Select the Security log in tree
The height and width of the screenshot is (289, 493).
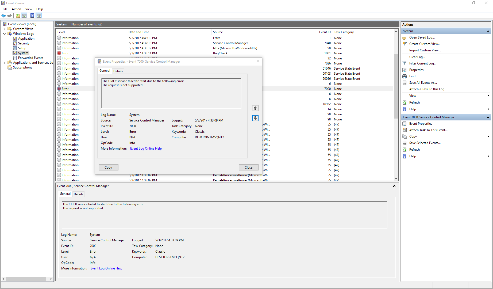(24, 43)
